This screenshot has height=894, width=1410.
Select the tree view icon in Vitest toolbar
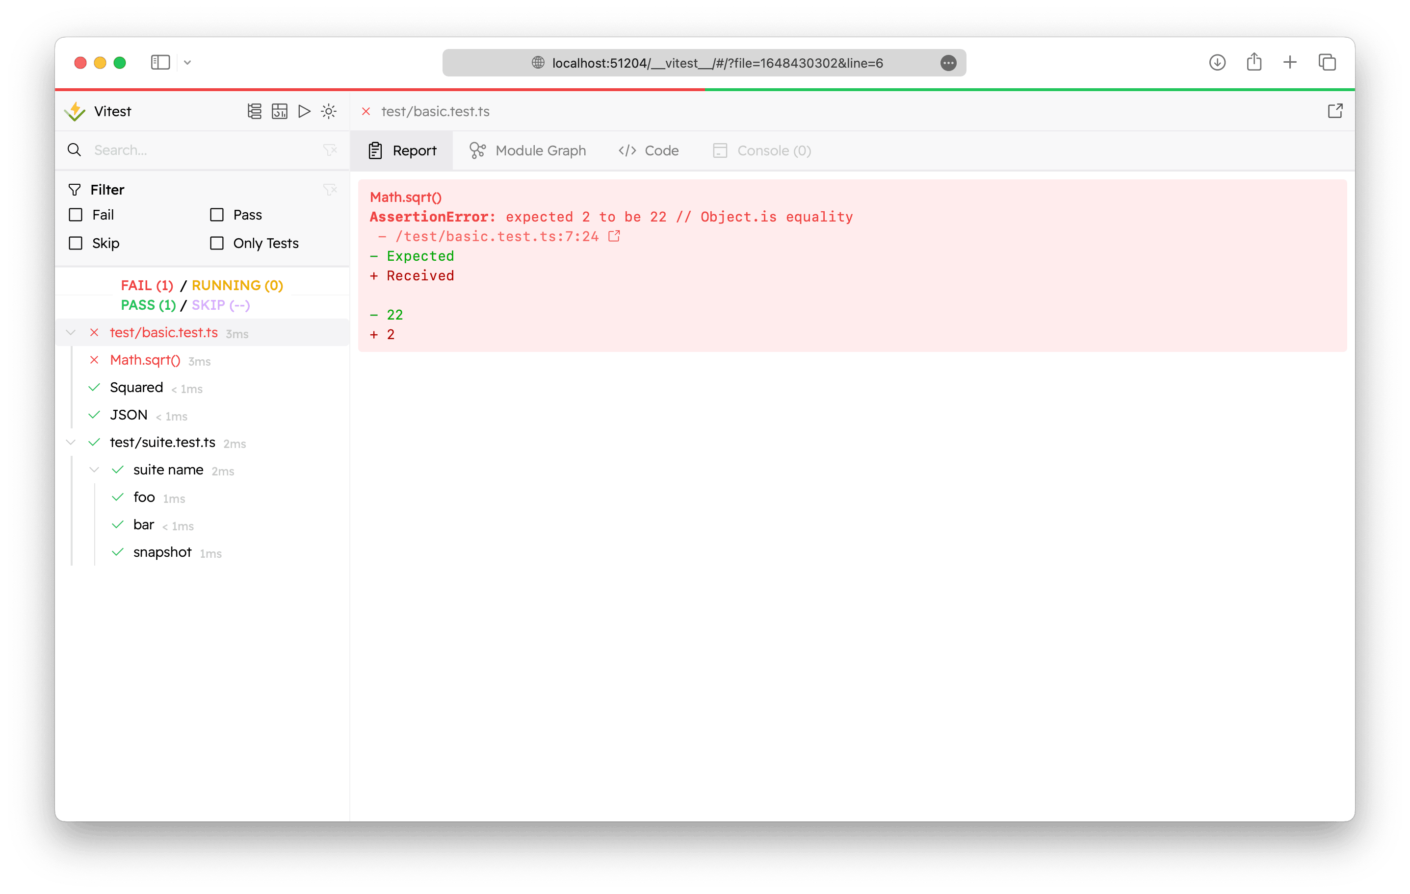[x=255, y=111]
